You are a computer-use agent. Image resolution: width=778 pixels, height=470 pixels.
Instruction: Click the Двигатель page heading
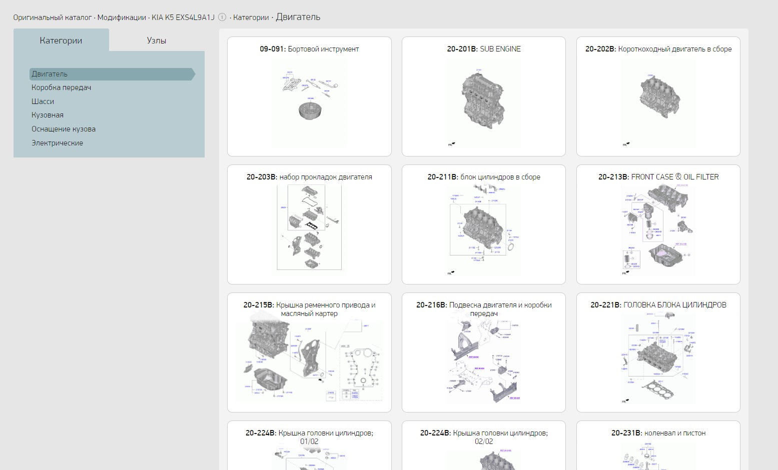[298, 17]
